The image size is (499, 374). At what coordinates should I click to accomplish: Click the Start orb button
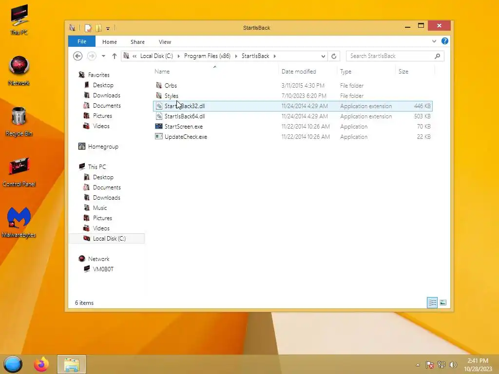click(x=13, y=364)
